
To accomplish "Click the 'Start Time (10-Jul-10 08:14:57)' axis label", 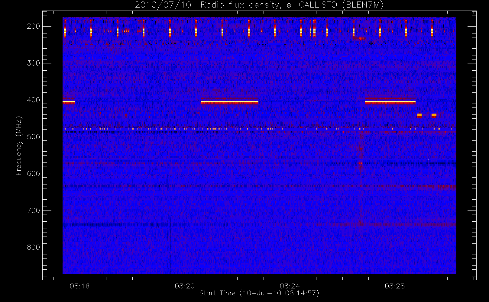I will [x=259, y=293].
